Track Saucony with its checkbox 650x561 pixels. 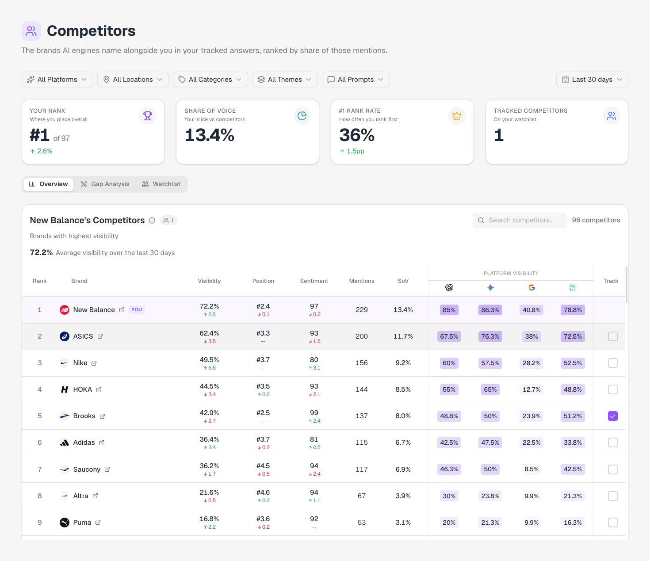pos(613,469)
